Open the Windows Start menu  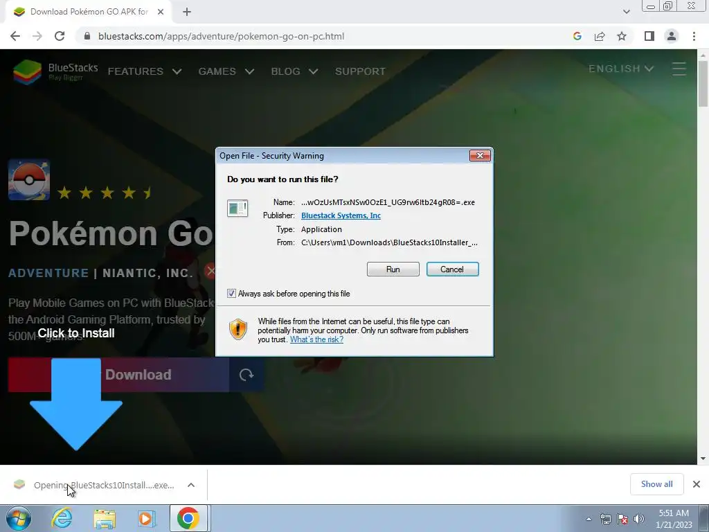coord(18,518)
